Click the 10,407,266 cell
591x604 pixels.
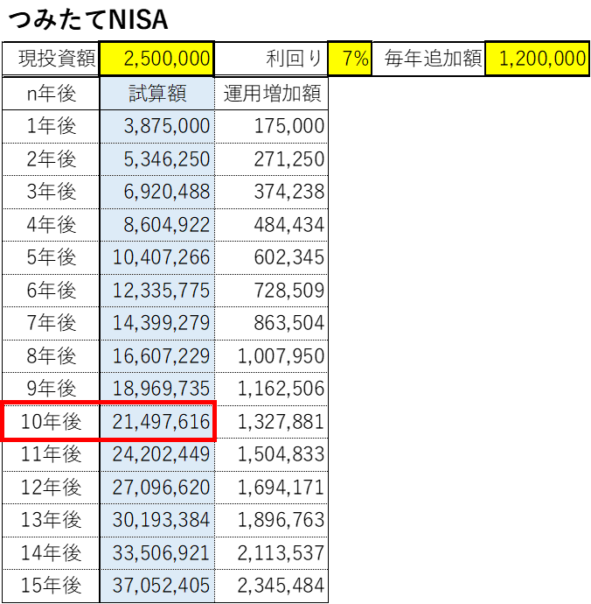point(157,257)
